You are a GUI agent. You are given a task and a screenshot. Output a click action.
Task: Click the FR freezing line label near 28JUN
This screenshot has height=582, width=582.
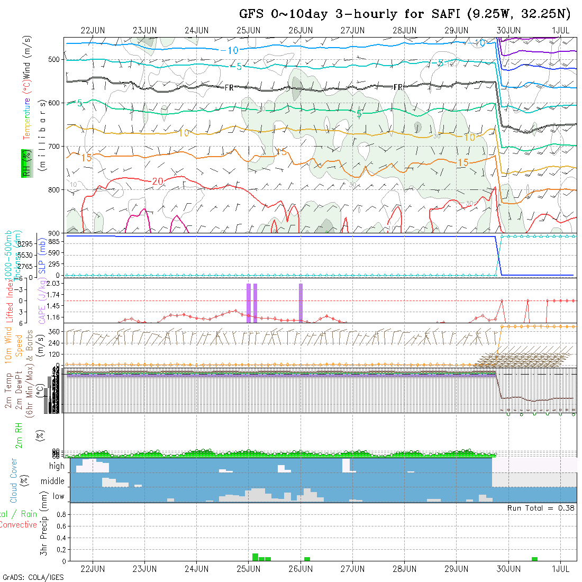point(398,87)
